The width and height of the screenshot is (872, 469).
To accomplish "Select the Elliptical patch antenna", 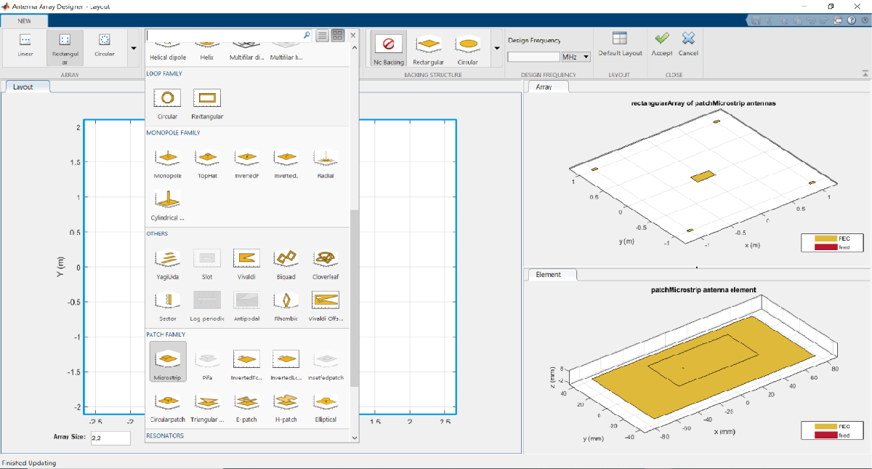I will (325, 406).
